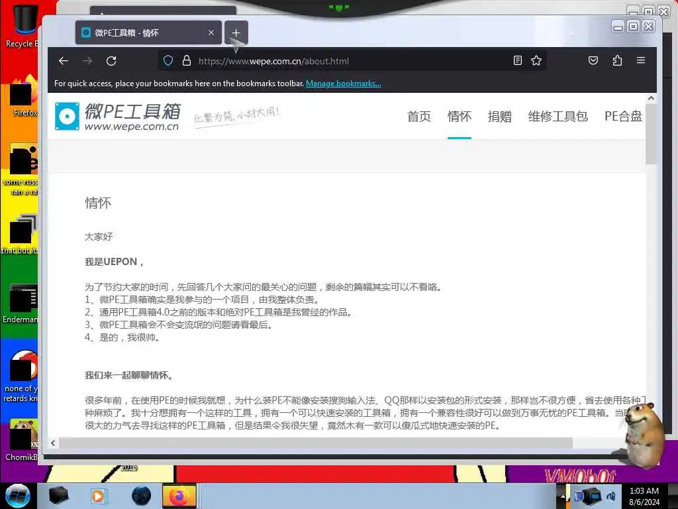The width and height of the screenshot is (678, 509).
Task: Open the media player taskbar icon
Action: point(98,496)
